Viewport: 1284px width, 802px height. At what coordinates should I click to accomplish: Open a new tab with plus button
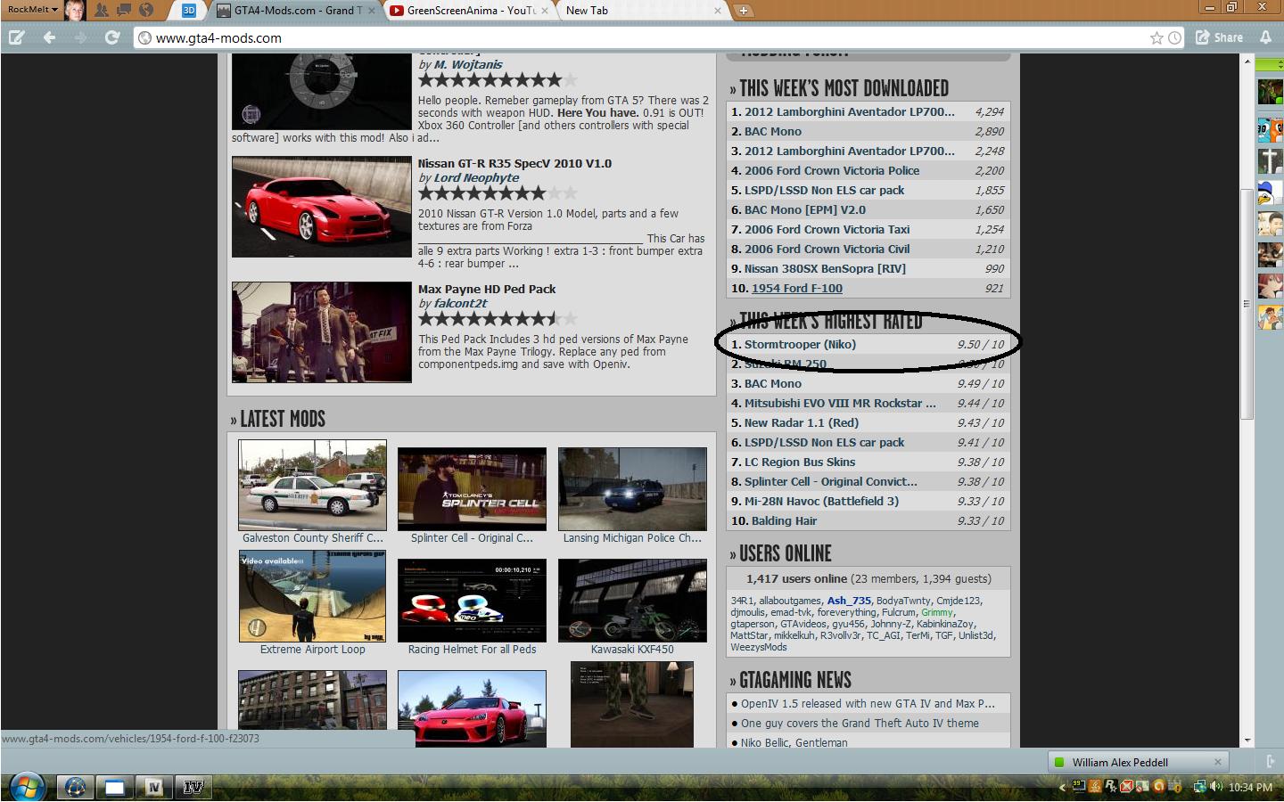(x=743, y=11)
